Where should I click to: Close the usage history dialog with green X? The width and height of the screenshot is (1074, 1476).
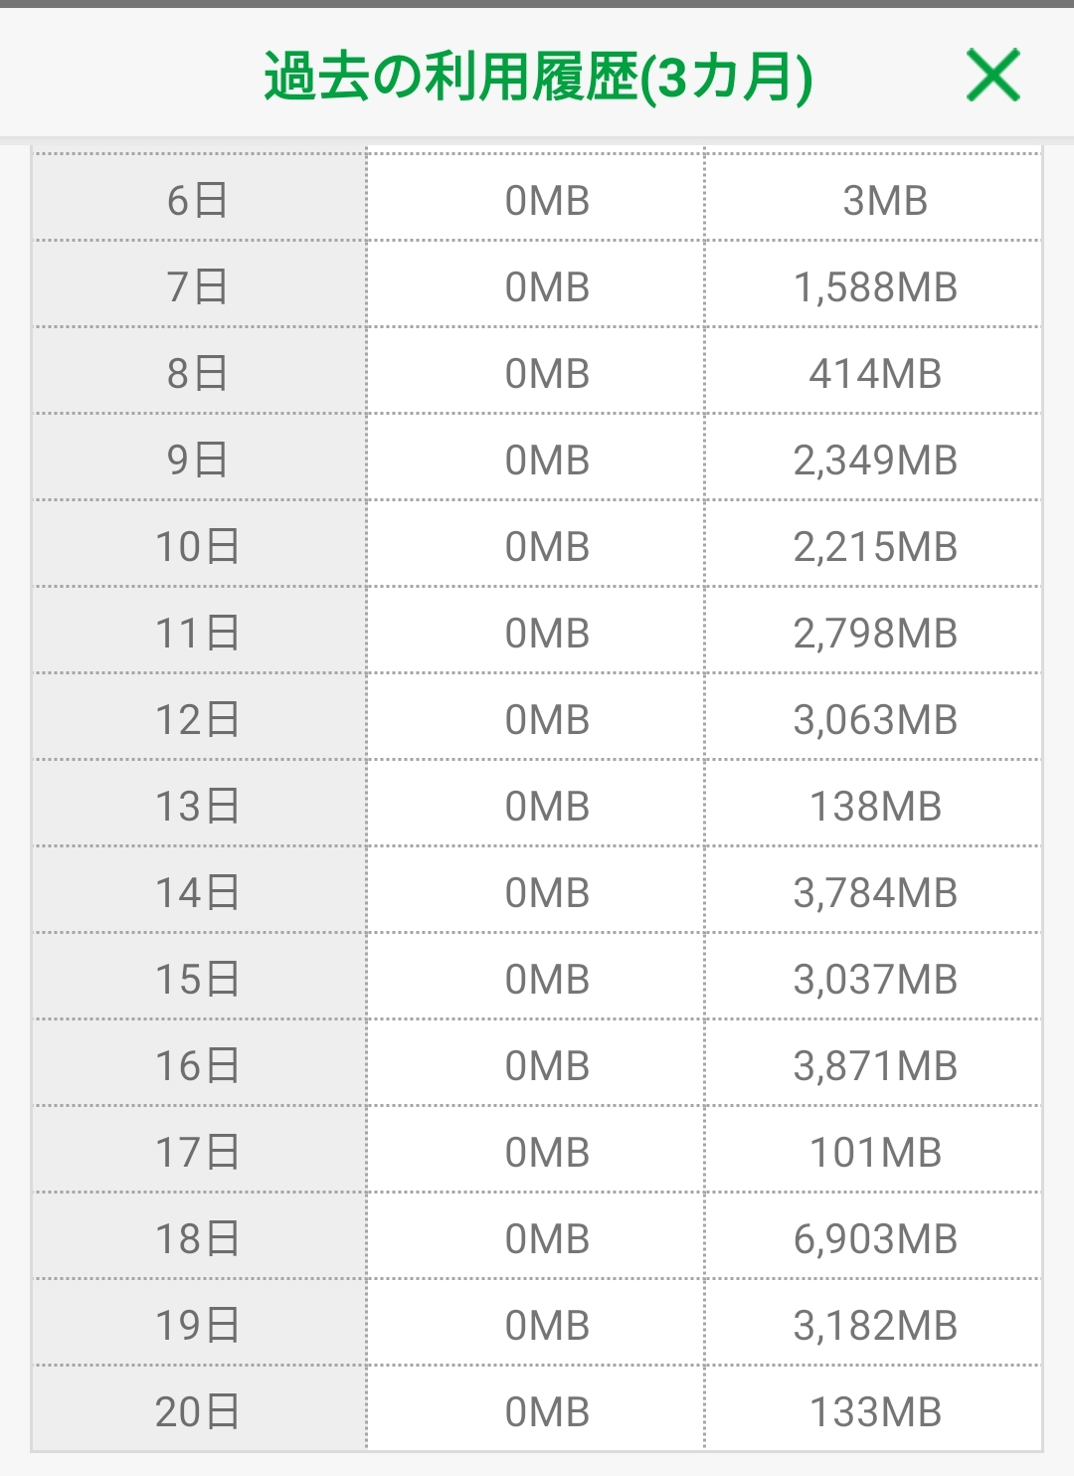[x=992, y=76]
